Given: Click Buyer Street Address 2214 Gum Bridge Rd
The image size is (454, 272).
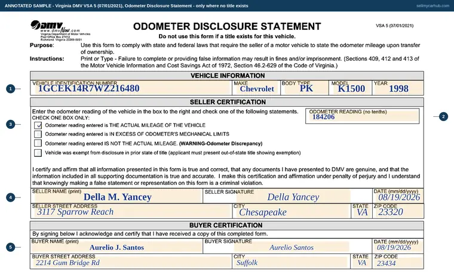Looking at the screenshot, I should click(131, 262).
